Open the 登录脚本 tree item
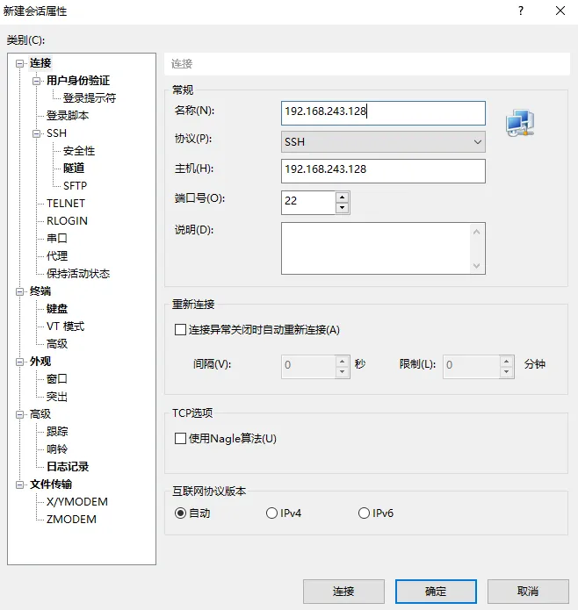The height and width of the screenshot is (610, 578). click(68, 116)
